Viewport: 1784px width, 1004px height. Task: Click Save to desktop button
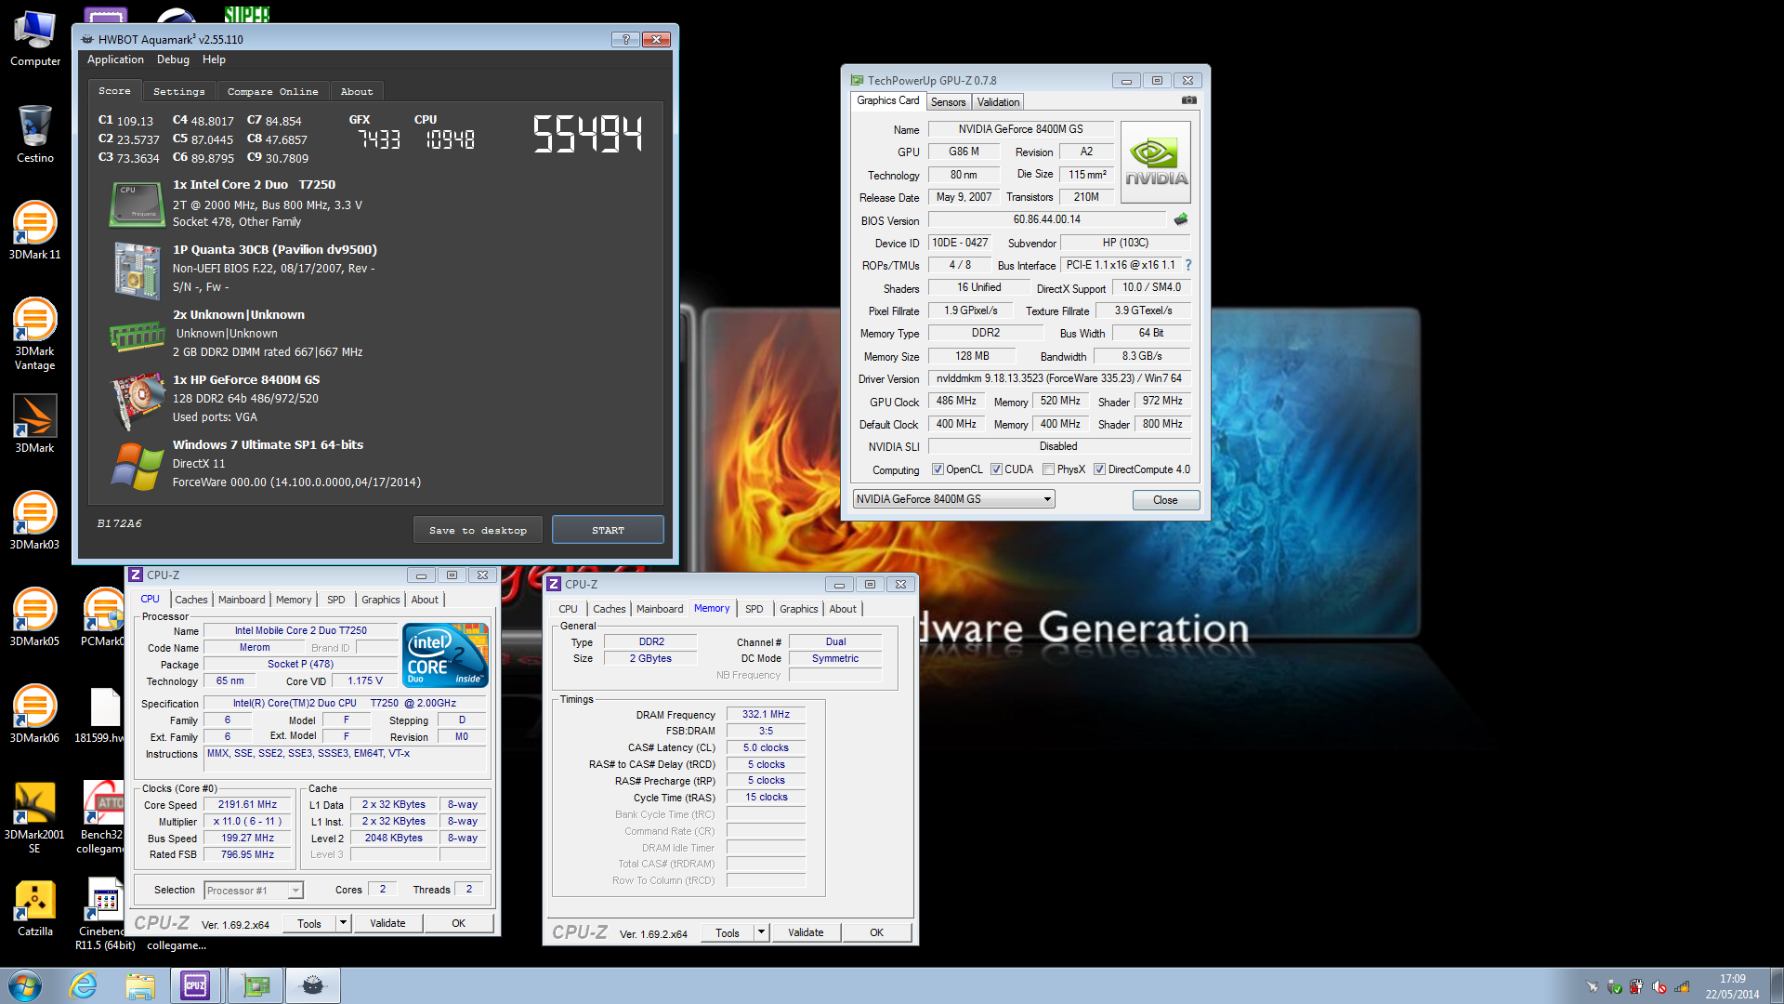pos(478,530)
